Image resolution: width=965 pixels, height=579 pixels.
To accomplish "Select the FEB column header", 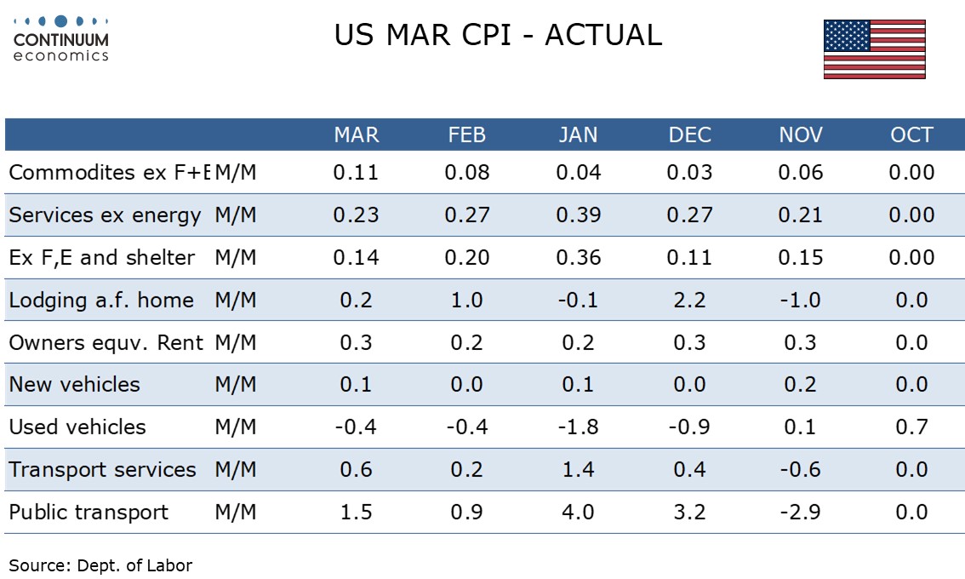I will 467,135.
